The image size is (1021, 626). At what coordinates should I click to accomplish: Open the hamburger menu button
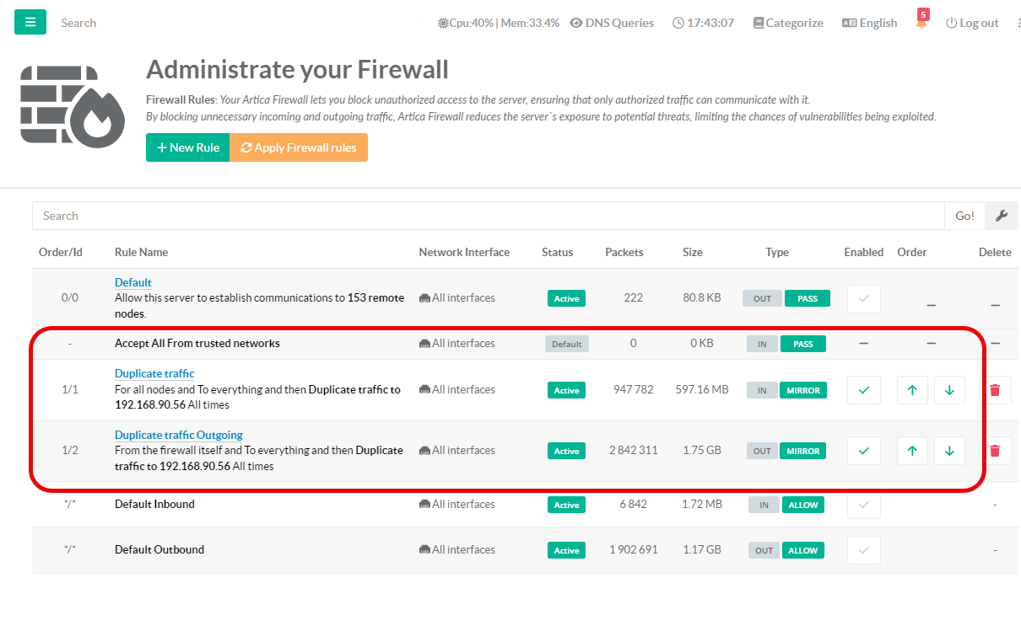click(30, 22)
